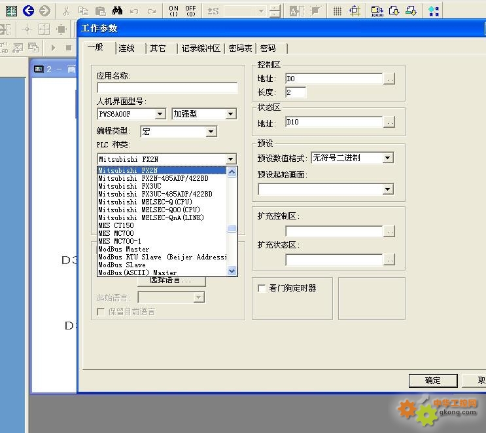This screenshot has width=486, height=433.
Task: Switch to the 记录缓冲区 tab
Action: click(201, 48)
